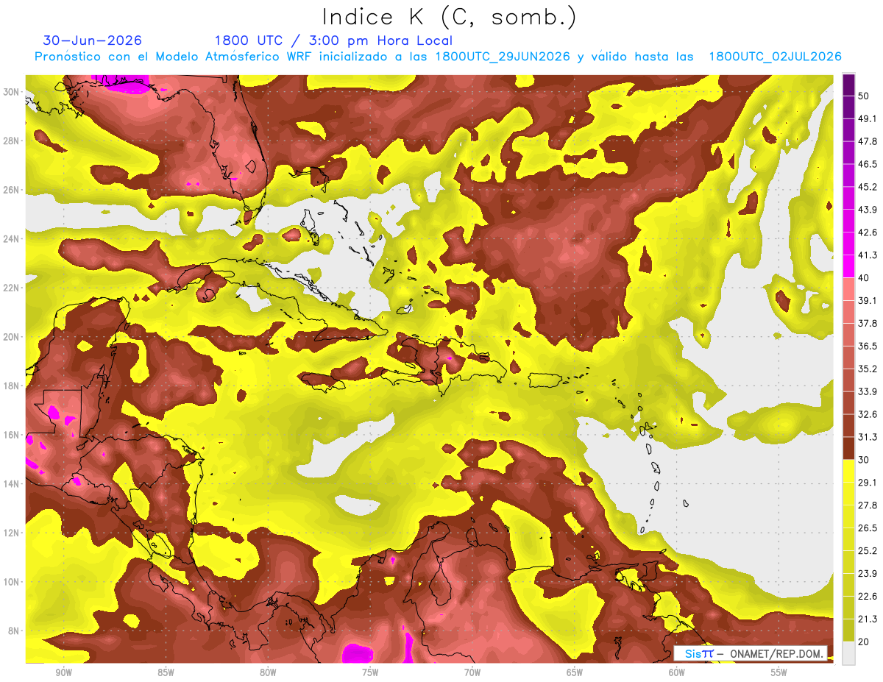Viewport: 883px width, 682px height.
Task: Click the color bar label "40"
Action: (865, 277)
